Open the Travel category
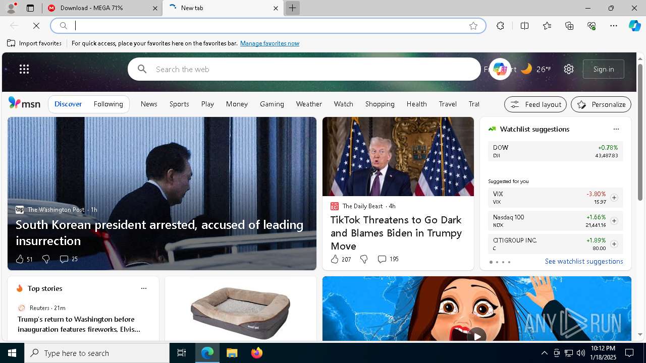This screenshot has height=363, width=646. [448, 104]
